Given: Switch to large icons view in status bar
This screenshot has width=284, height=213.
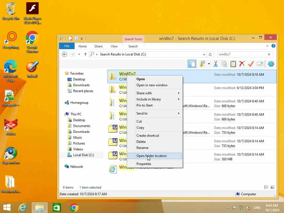Looking at the screenshot, I should coord(272,187).
